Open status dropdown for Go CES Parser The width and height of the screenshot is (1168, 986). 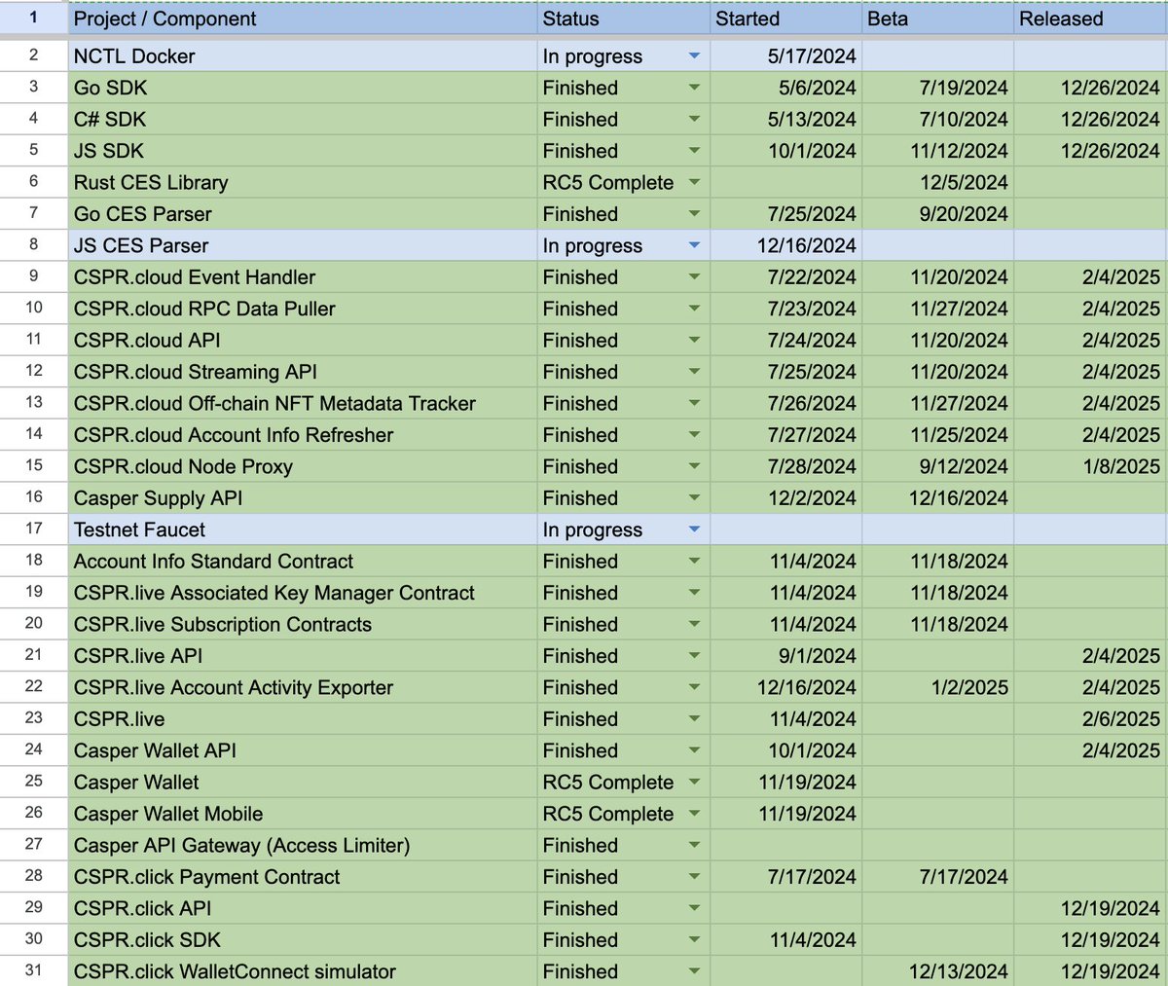pos(694,214)
